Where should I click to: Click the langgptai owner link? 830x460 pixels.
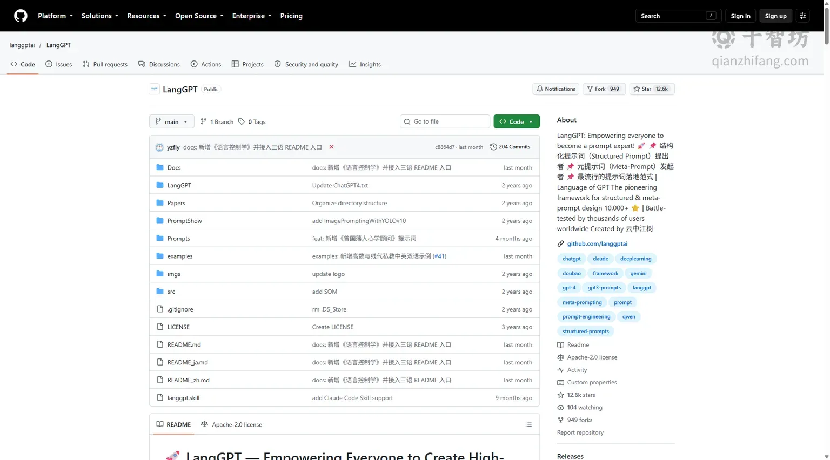click(22, 45)
